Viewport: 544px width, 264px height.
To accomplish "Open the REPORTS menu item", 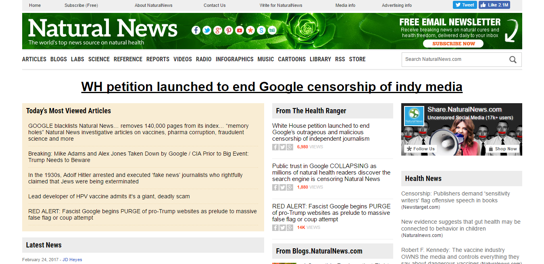I will [158, 59].
